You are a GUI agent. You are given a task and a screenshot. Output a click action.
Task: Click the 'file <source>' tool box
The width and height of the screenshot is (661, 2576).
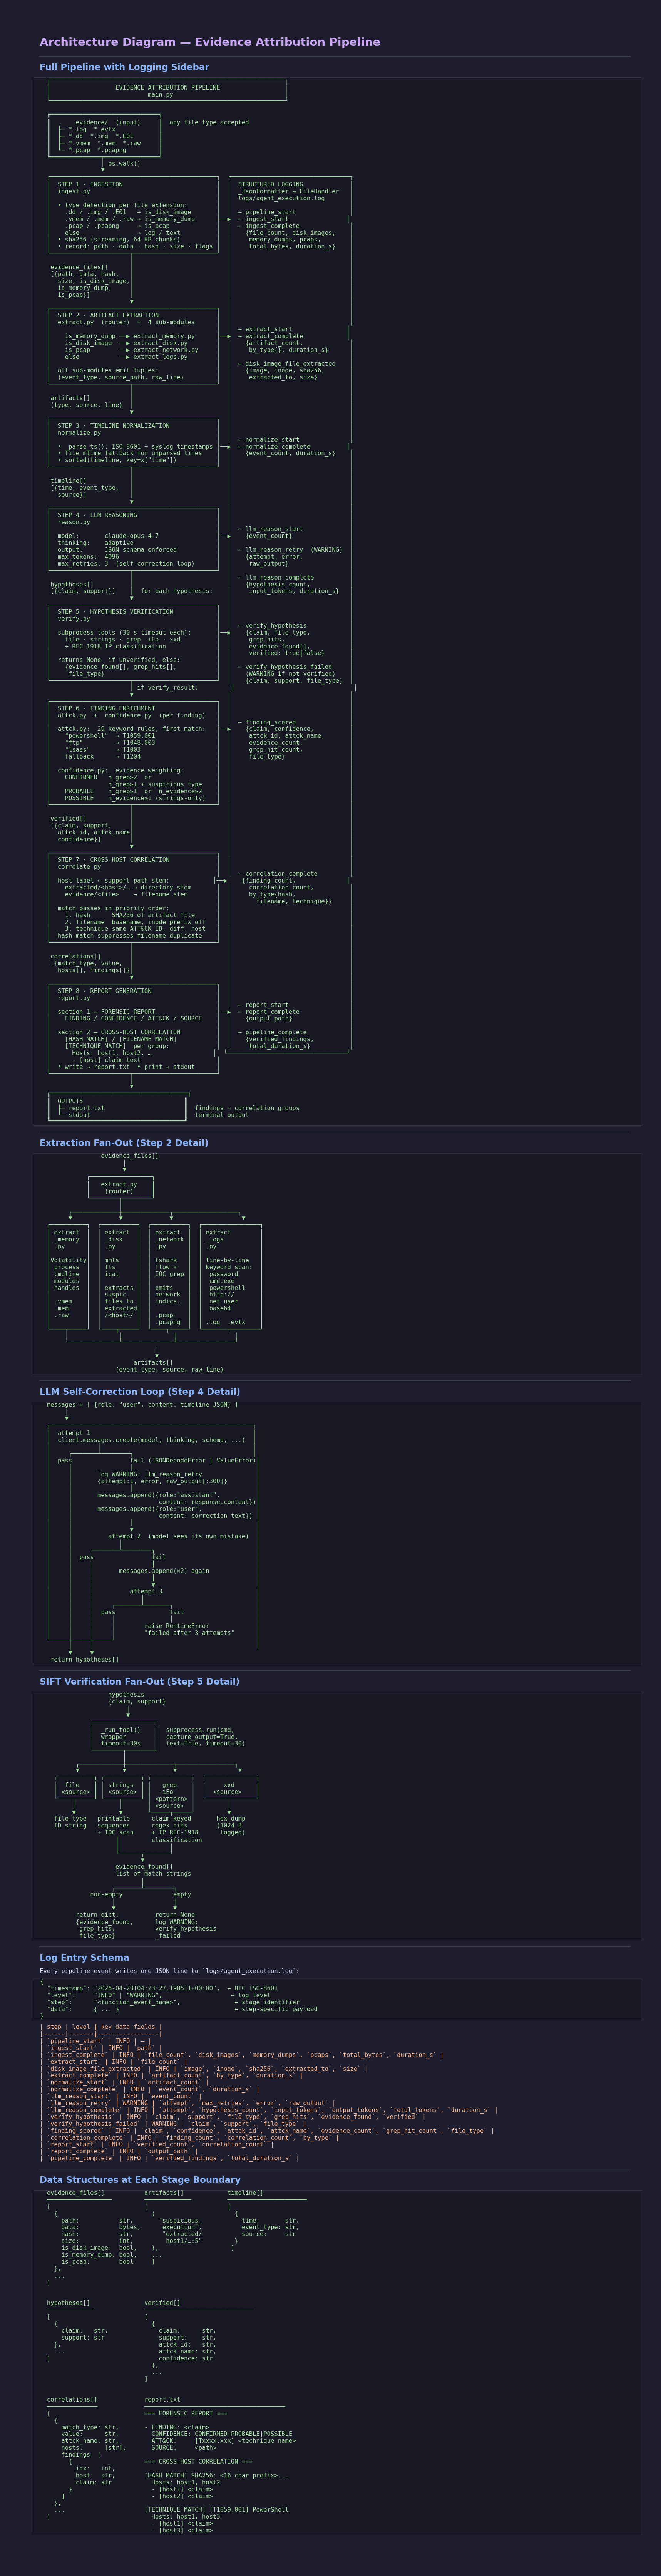click(x=76, y=1788)
